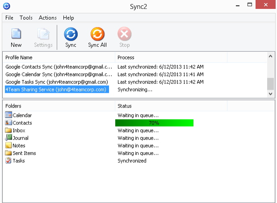Click the Tasks folder icon
The height and width of the screenshot is (203, 277).
coord(8,161)
